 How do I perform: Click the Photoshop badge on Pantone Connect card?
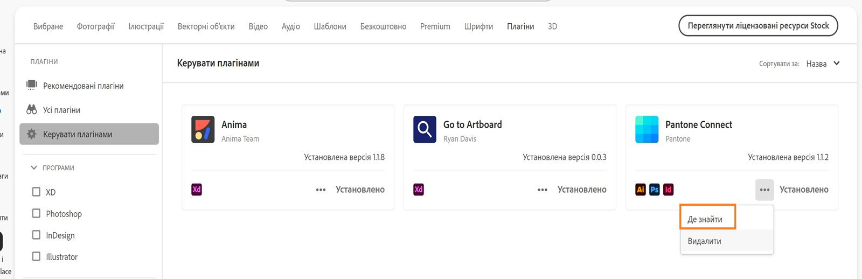[655, 190]
